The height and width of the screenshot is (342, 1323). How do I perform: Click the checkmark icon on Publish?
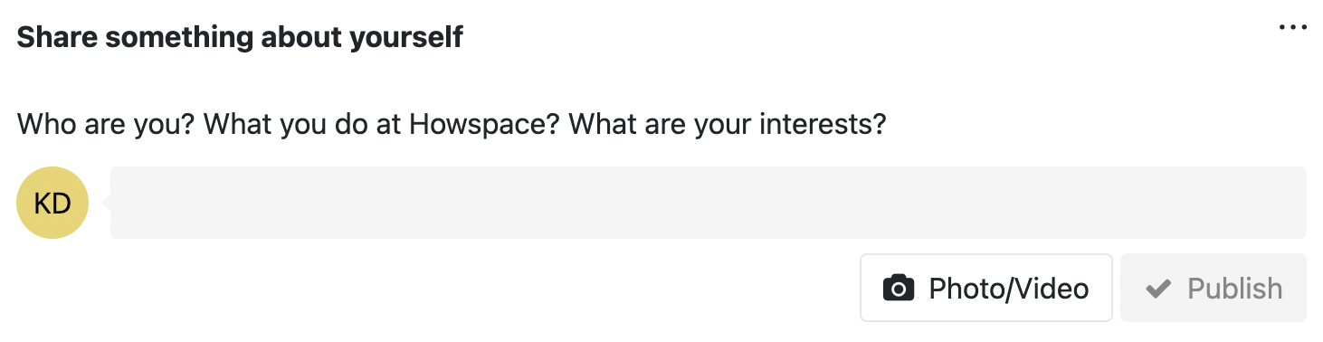click(x=1158, y=289)
